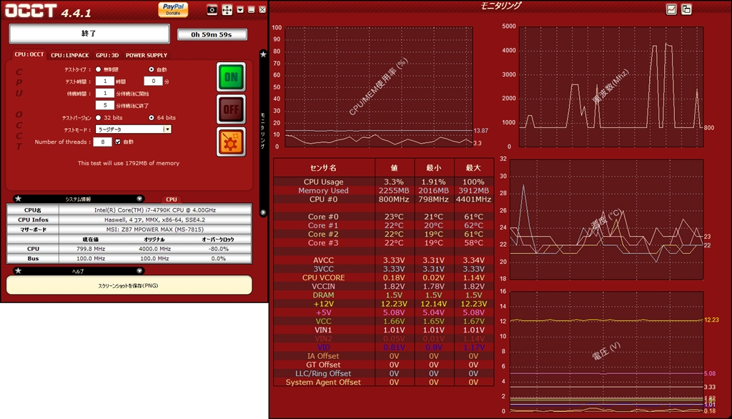Screen dimensions: 732x419
Task: Click the センサ名 column header
Action: tap(324, 168)
